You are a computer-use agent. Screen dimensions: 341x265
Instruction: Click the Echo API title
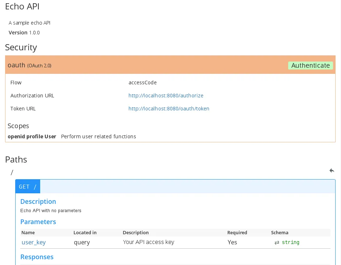pyautogui.click(x=22, y=7)
